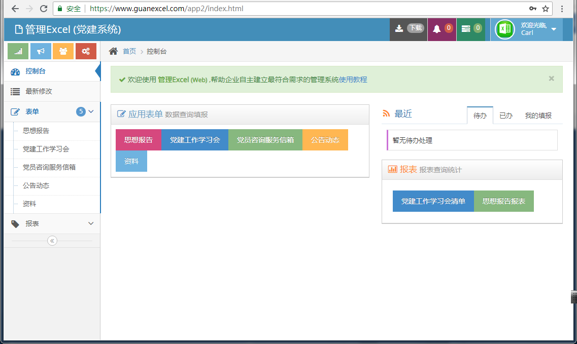Viewport: 577px width, 344px height.
Task: Click the home icon in the breadcrumb
Action: point(113,51)
